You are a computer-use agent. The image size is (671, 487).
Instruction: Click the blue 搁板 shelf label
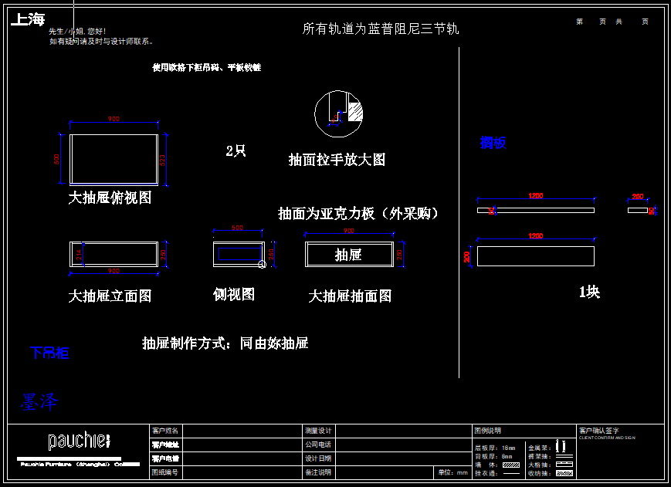click(x=493, y=143)
